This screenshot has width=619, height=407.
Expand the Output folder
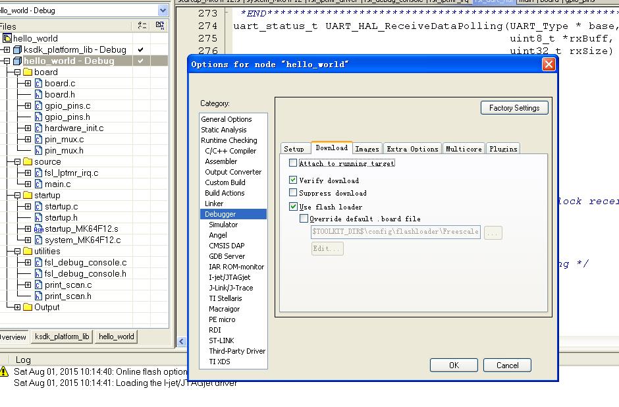pos(17,307)
